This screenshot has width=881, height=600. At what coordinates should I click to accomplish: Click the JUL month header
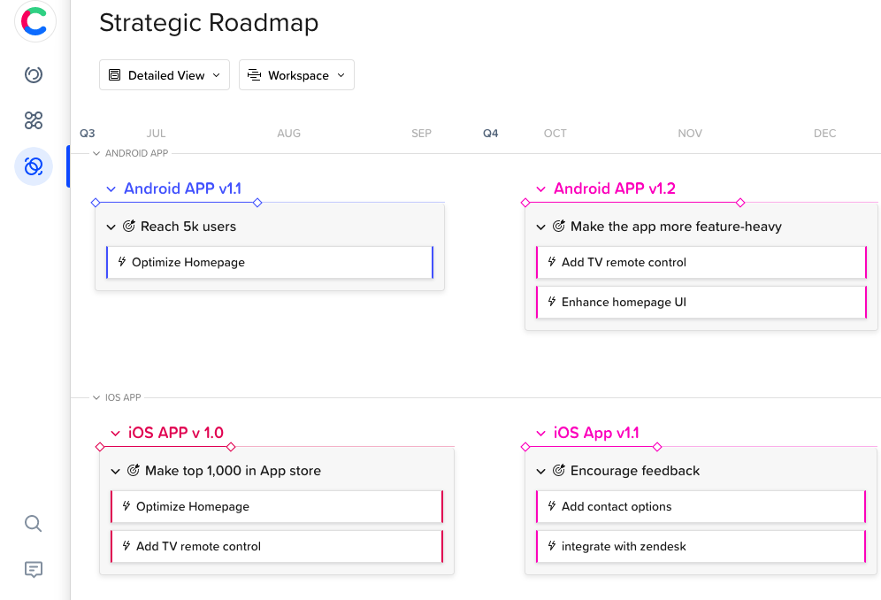(x=157, y=134)
